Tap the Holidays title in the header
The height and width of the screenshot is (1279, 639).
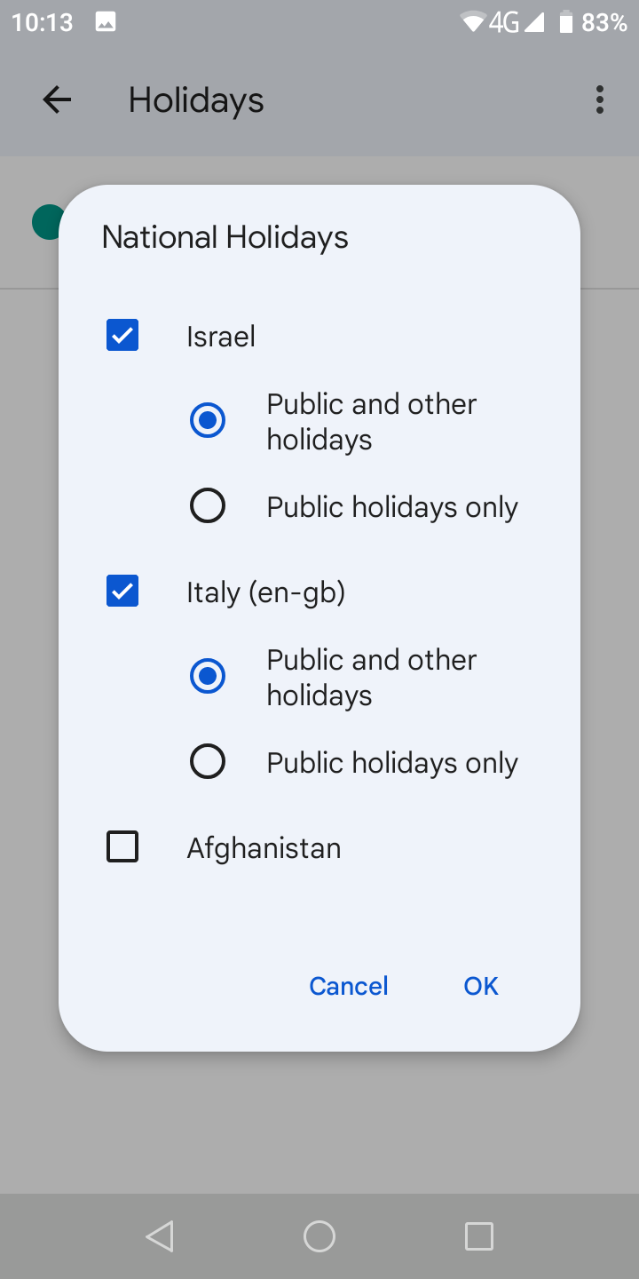pyautogui.click(x=195, y=99)
